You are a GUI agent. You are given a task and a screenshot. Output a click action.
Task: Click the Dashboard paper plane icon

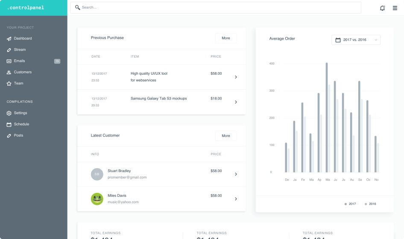click(9, 38)
